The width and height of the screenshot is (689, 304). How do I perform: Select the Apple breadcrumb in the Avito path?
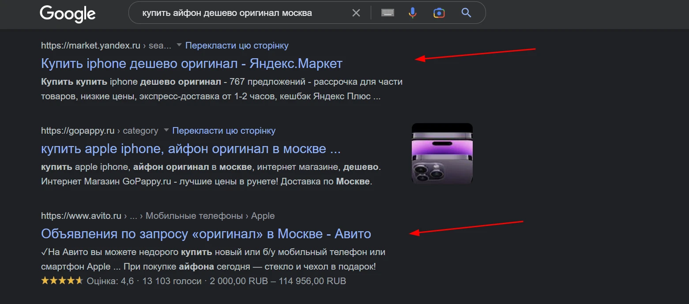pos(263,216)
